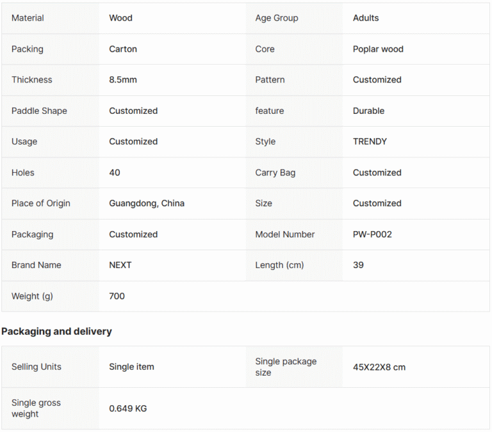Select the Carton packing value
492x432 pixels.
(x=123, y=49)
